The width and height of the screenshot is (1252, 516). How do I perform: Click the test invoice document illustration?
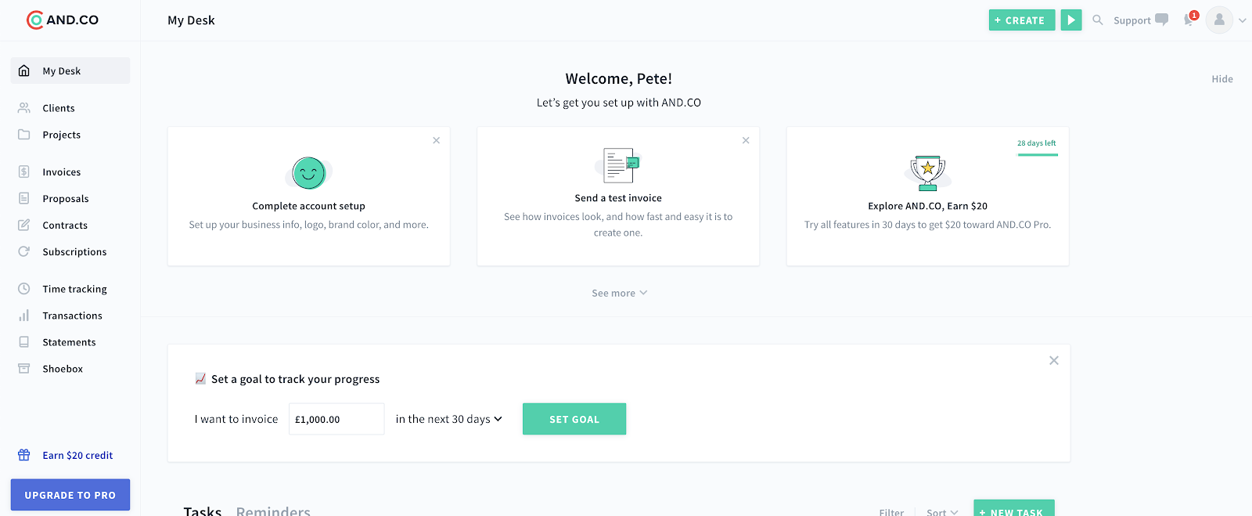[x=617, y=165]
